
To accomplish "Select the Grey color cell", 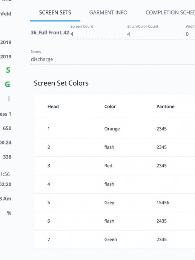I will pyautogui.click(x=109, y=203).
